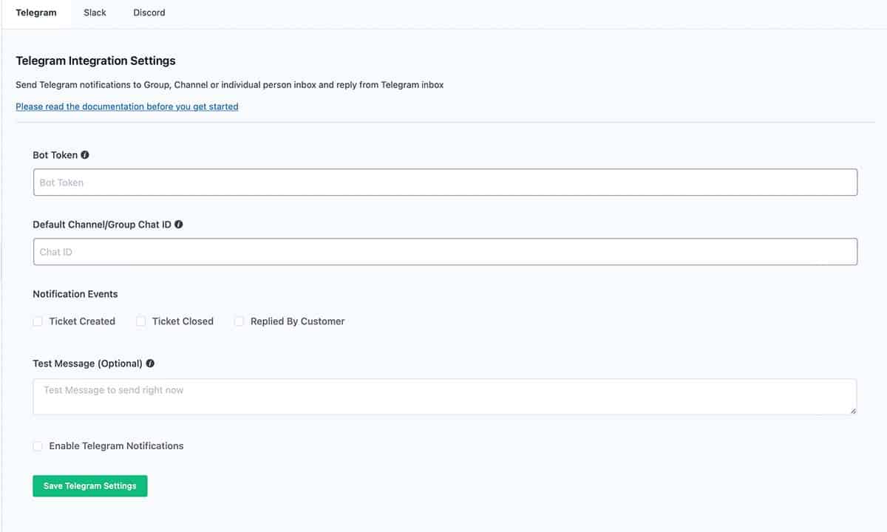The height and width of the screenshot is (532, 887).
Task: Open the documentation link
Action: point(127,106)
